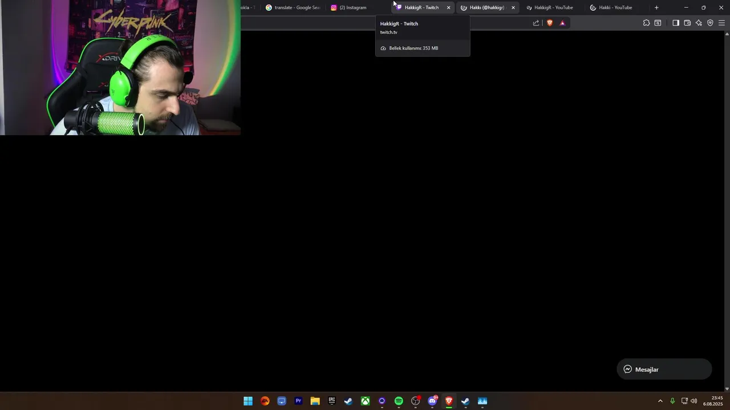Screen dimensions: 730x410
Task: Open the Mesajlar messages button
Action: [x=664, y=369]
